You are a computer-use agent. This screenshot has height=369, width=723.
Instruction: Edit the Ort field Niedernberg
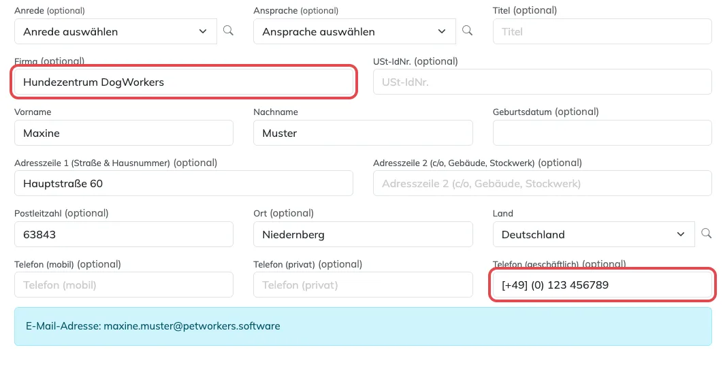[x=363, y=234]
